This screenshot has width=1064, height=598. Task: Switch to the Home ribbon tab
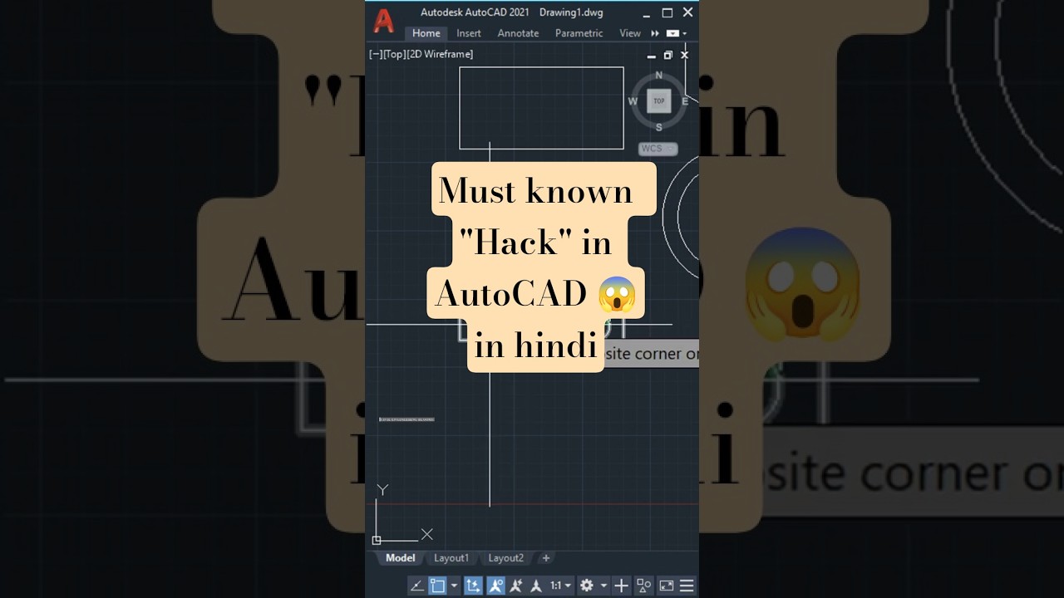[x=426, y=33]
